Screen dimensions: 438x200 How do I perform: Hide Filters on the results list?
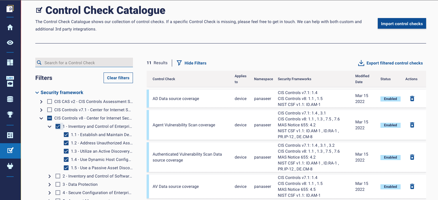point(191,63)
